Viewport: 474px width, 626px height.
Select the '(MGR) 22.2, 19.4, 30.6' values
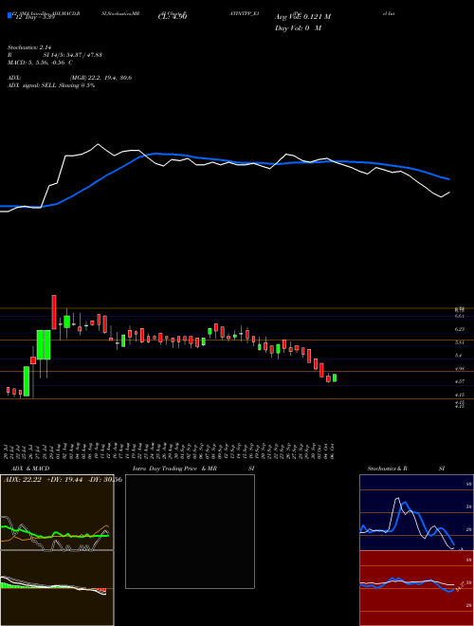click(x=100, y=78)
